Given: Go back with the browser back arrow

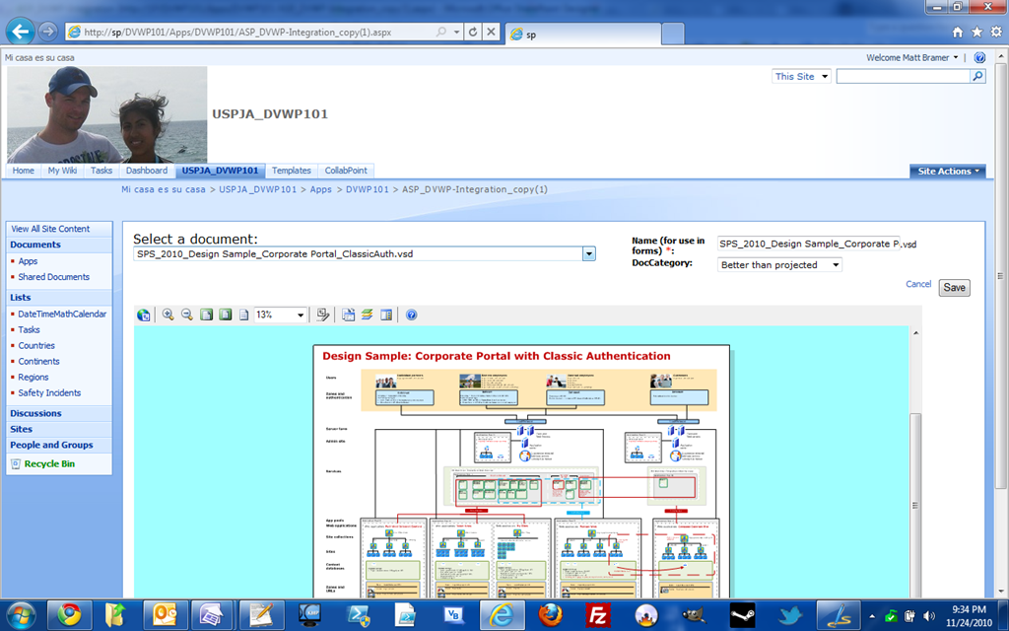Looking at the screenshot, I should (21, 31).
